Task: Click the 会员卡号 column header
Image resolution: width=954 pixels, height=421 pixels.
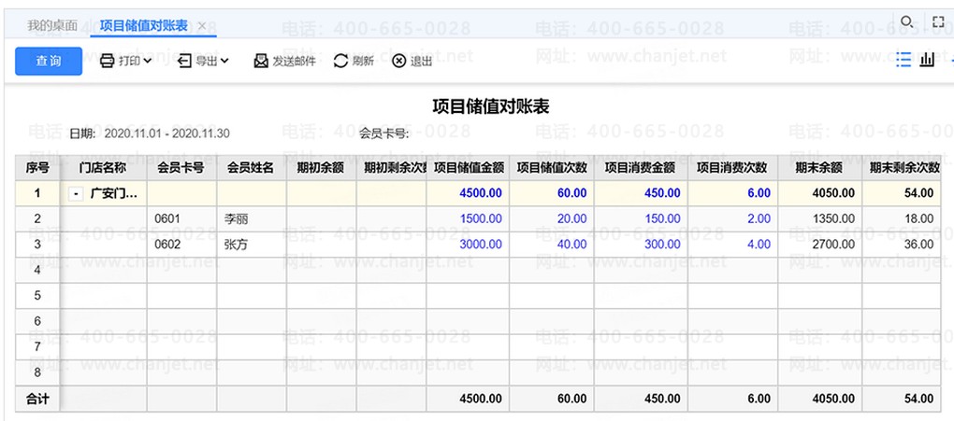Action: tap(181, 168)
